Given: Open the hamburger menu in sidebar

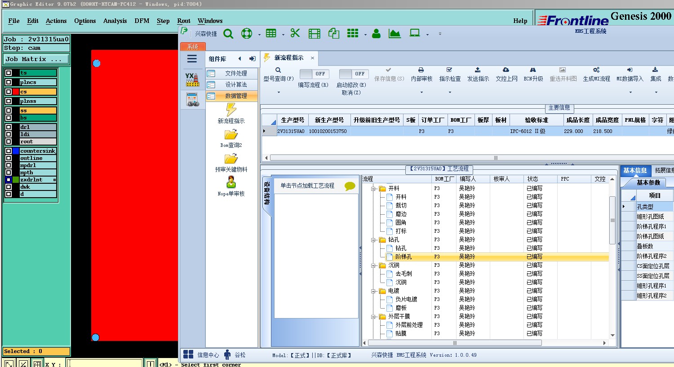Looking at the screenshot, I should coord(192,59).
